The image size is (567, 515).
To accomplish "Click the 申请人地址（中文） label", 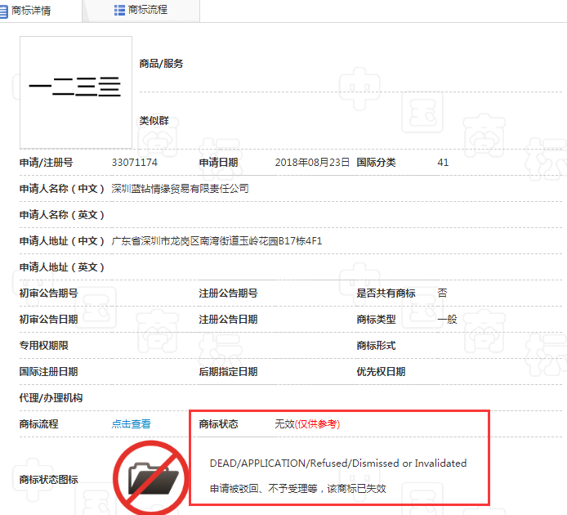I will (x=61, y=241).
